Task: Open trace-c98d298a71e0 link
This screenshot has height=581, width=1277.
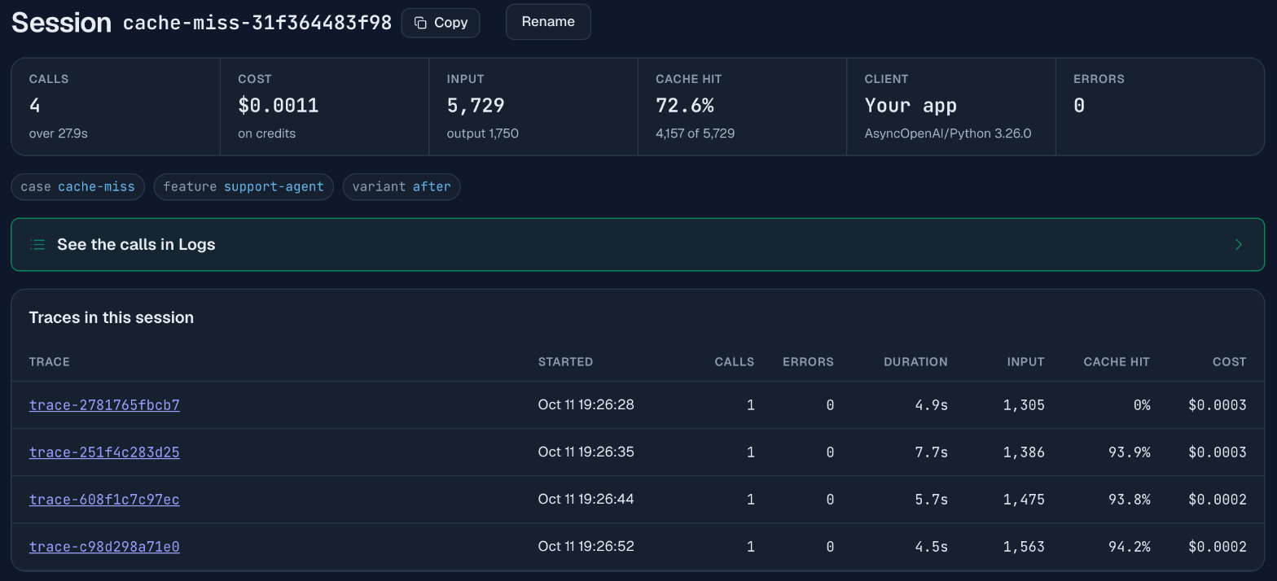Action: 104,547
